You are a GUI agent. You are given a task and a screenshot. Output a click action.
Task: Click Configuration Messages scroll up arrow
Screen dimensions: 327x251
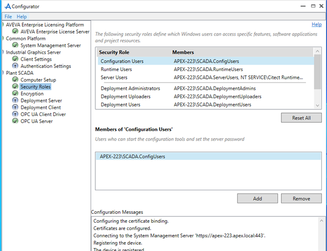321,221
